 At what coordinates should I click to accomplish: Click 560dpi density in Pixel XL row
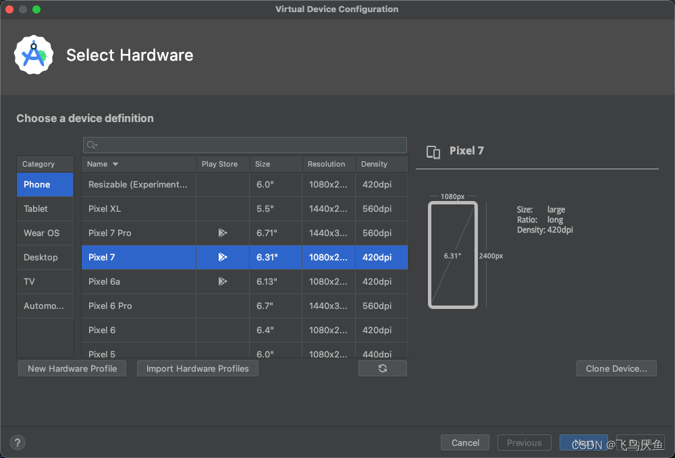(382, 208)
